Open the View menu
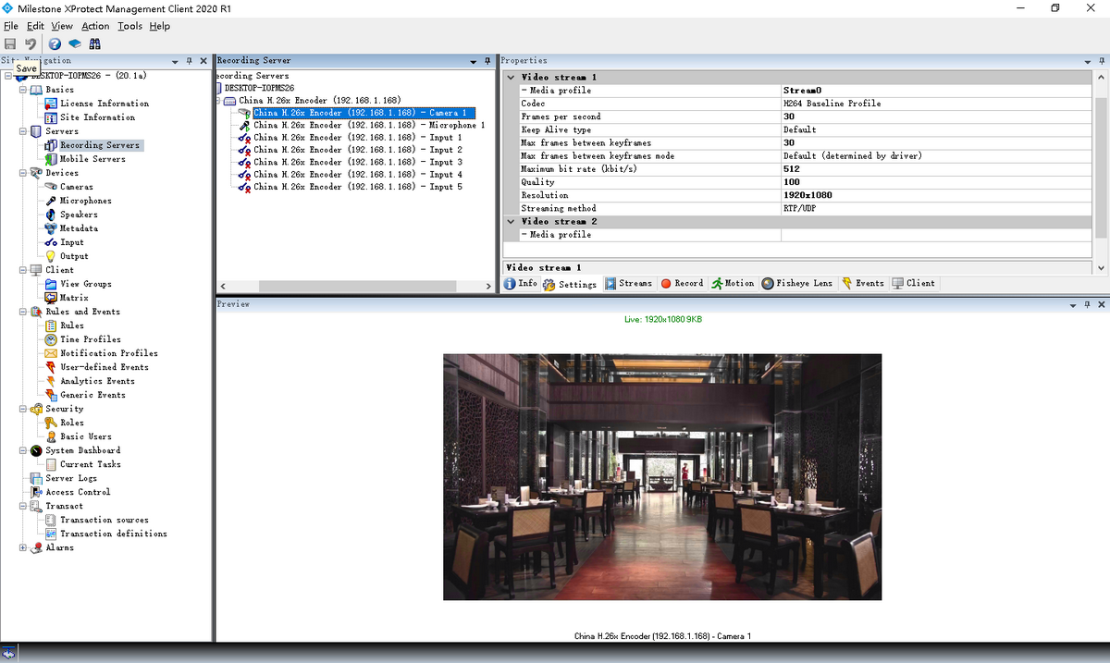This screenshot has width=1110, height=663. (62, 26)
